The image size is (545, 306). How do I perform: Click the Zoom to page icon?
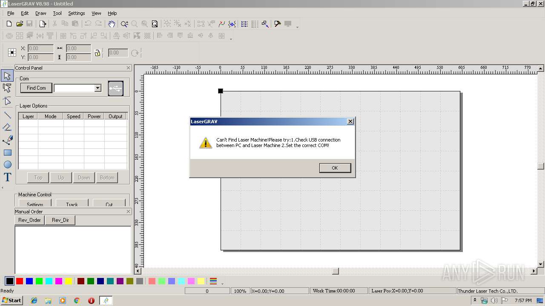coord(155,24)
